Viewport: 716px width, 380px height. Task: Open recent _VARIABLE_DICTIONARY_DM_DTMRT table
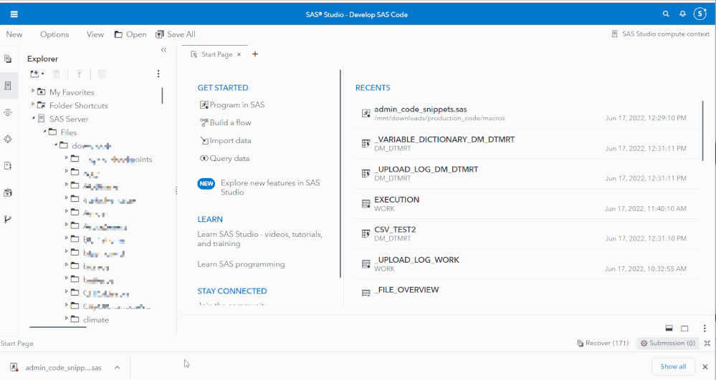[x=525, y=144]
